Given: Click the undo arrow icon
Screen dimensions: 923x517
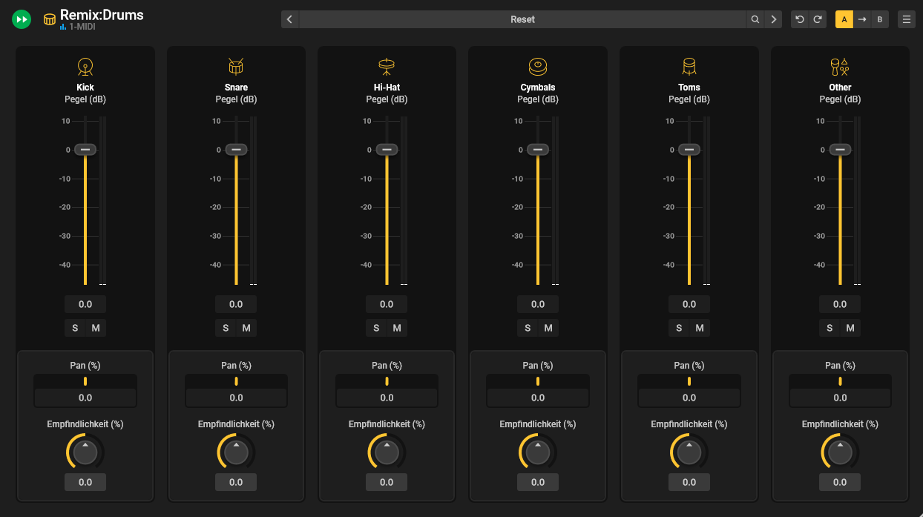Looking at the screenshot, I should 799,19.
